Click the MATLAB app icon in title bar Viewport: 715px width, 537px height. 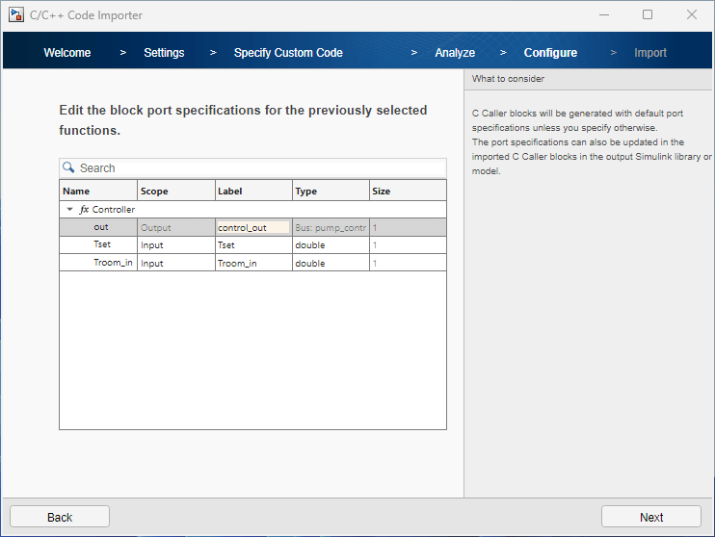coord(15,15)
